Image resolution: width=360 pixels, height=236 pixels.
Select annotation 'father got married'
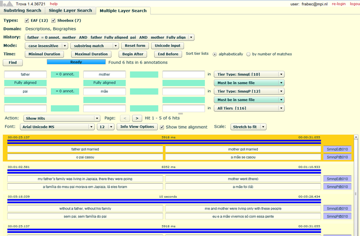tap(85, 149)
